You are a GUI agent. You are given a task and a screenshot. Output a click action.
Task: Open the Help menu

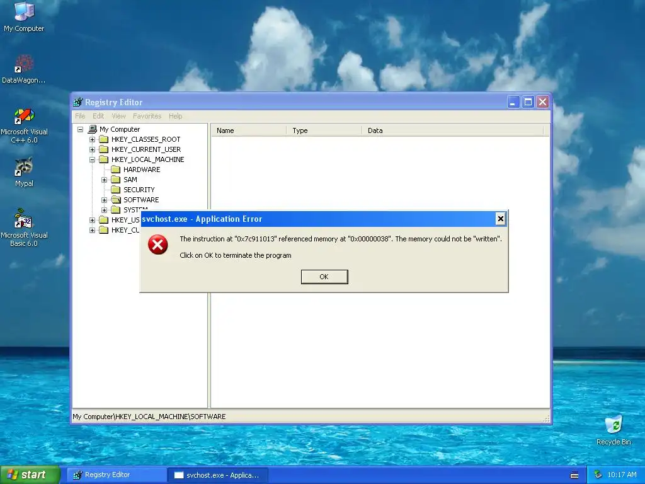pyautogui.click(x=175, y=116)
